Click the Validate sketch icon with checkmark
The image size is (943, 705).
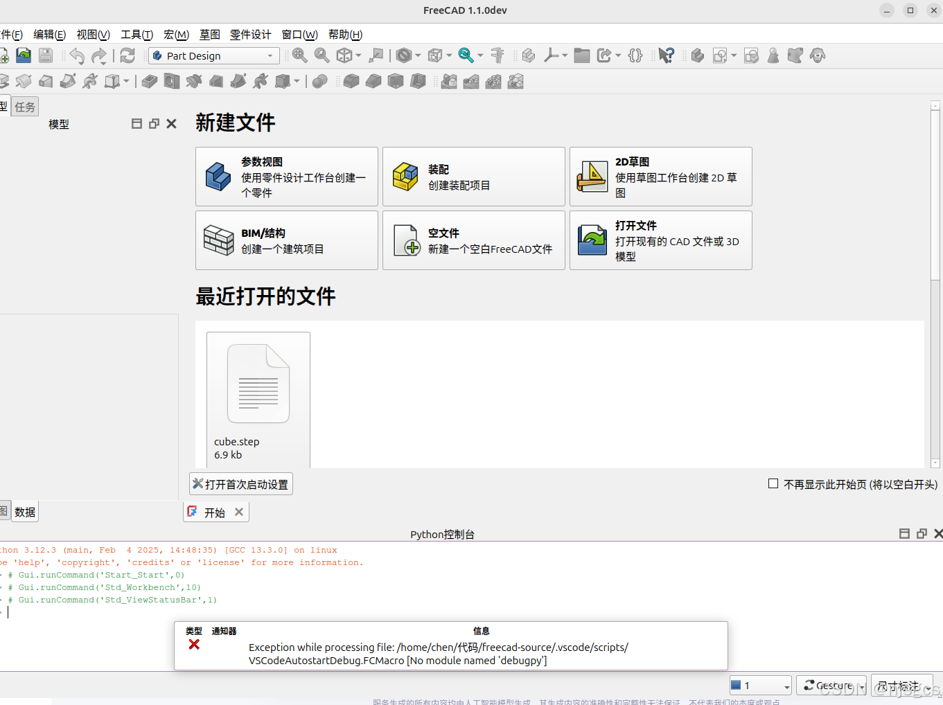751,55
